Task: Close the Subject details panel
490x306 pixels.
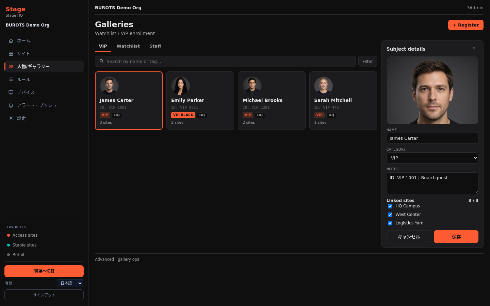Action: [x=474, y=49]
